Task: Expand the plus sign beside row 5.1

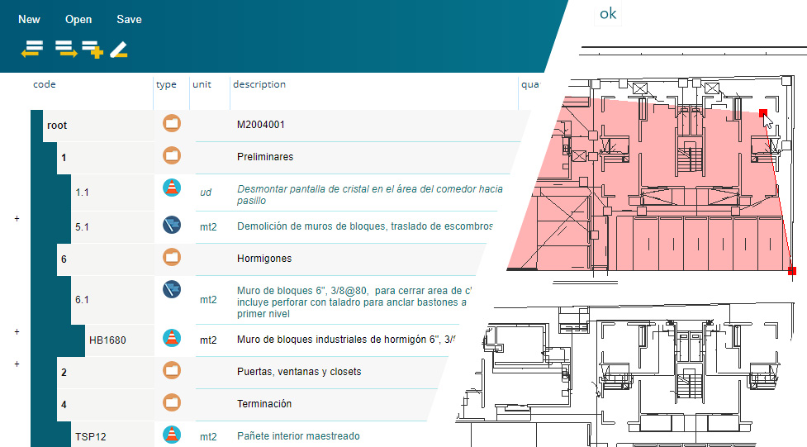Action: (17, 218)
